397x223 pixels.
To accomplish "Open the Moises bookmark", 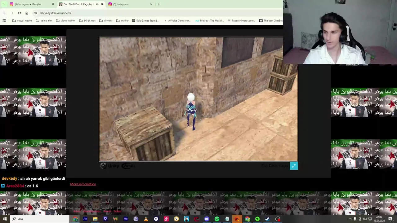I will click(210, 21).
